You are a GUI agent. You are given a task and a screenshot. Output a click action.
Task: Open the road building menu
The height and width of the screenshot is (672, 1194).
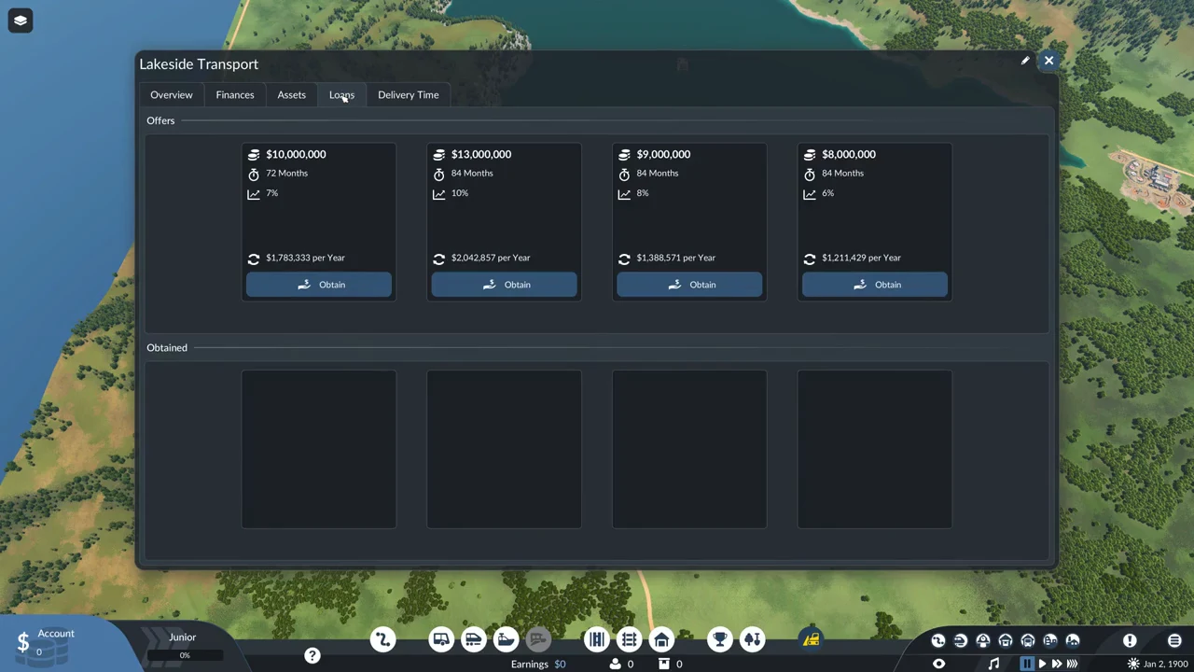597,639
